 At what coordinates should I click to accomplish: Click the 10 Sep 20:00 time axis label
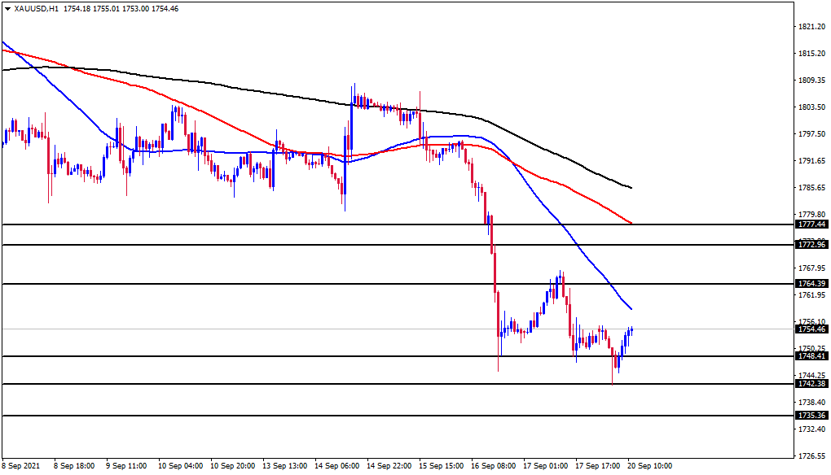pos(232,466)
